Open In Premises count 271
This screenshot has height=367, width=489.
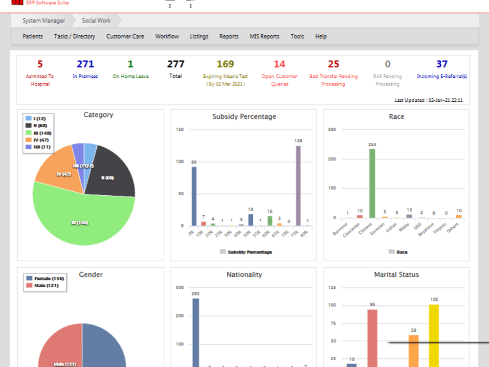(85, 64)
